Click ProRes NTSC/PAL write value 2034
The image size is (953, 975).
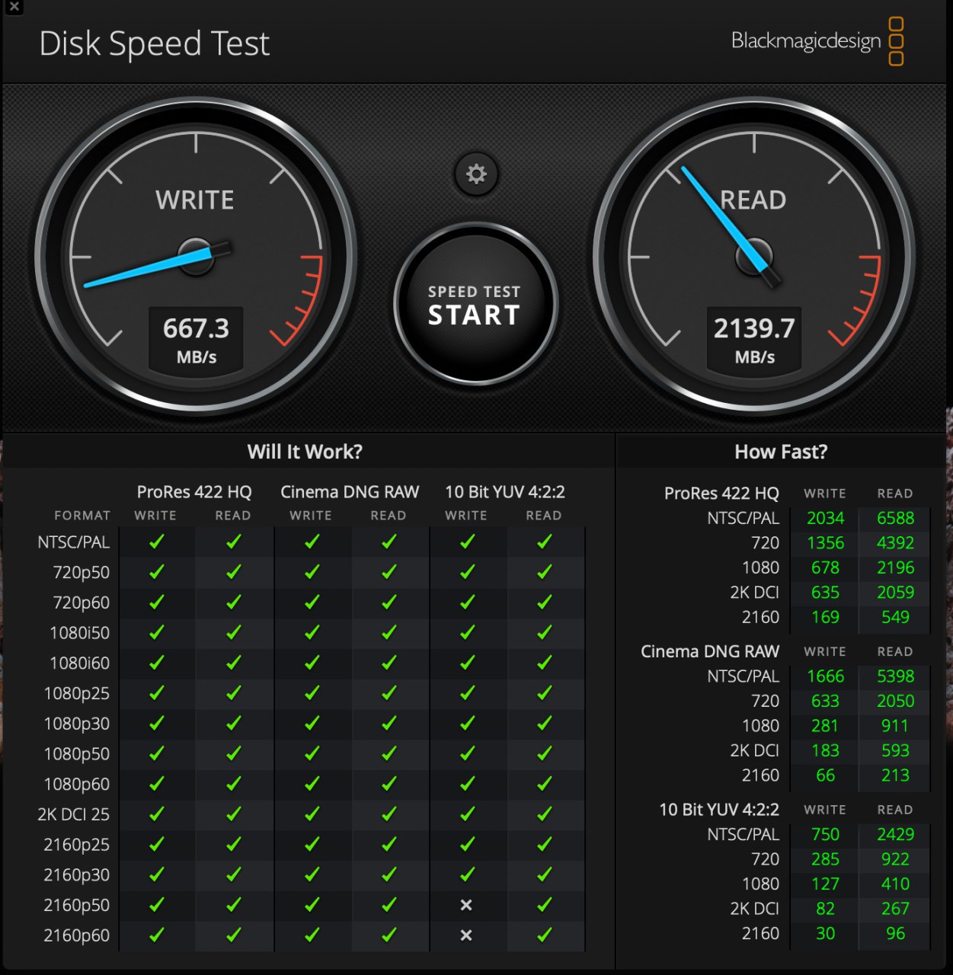[826, 518]
